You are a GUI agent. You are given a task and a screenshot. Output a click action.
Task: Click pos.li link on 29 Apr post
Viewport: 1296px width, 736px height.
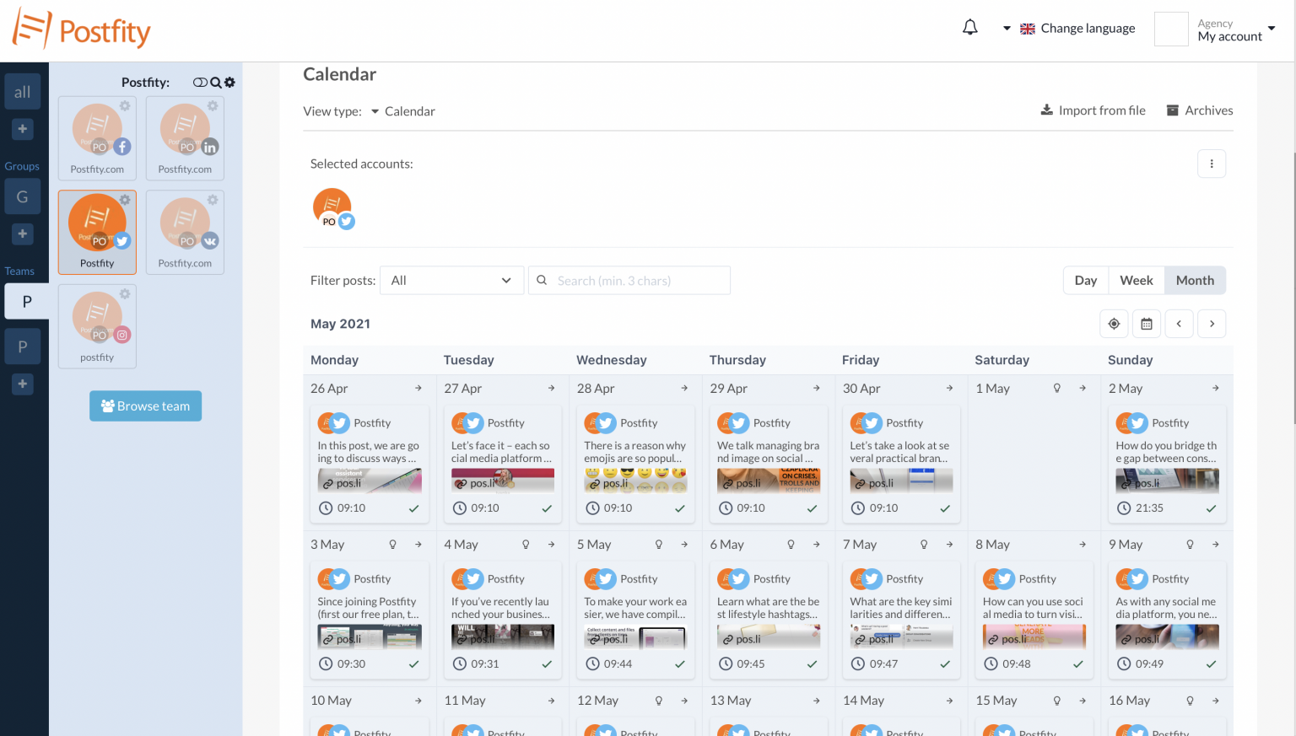click(742, 483)
